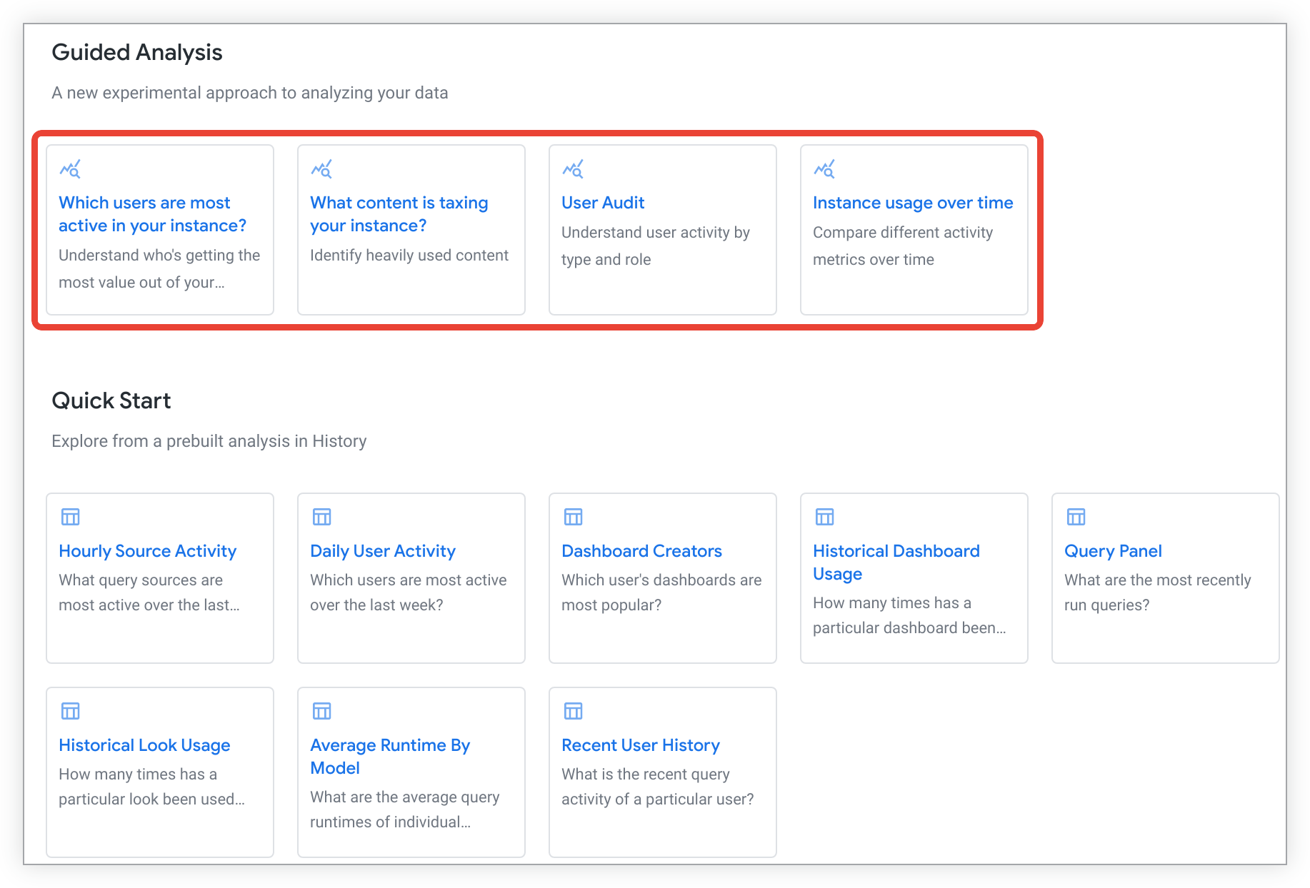Click the chart icon above User Audit
Image resolution: width=1310 pixels, height=888 pixels.
point(573,169)
